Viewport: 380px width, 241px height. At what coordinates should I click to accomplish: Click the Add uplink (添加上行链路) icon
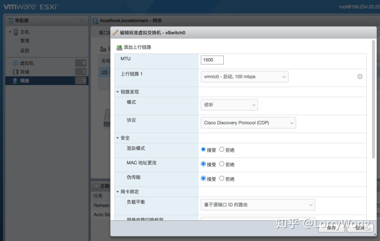(x=119, y=48)
